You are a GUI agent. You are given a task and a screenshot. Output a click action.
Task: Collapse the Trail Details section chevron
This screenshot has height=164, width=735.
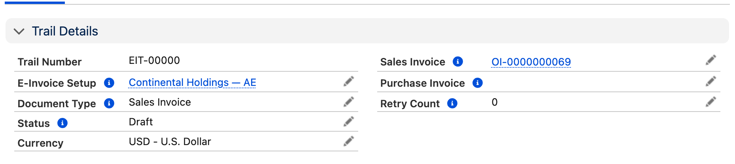[x=19, y=31]
